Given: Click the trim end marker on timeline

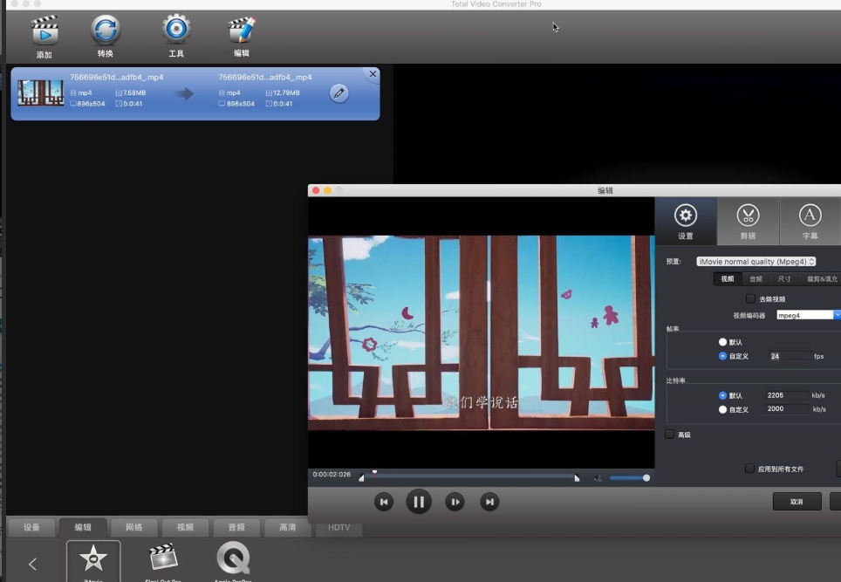Looking at the screenshot, I should (577, 478).
